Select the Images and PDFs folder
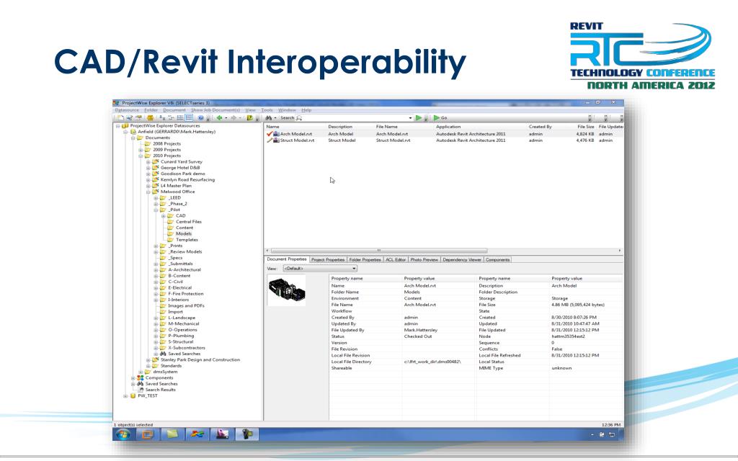This screenshot has width=738, height=461. pos(186,305)
